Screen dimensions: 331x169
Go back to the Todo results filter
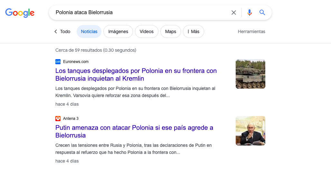(62, 31)
